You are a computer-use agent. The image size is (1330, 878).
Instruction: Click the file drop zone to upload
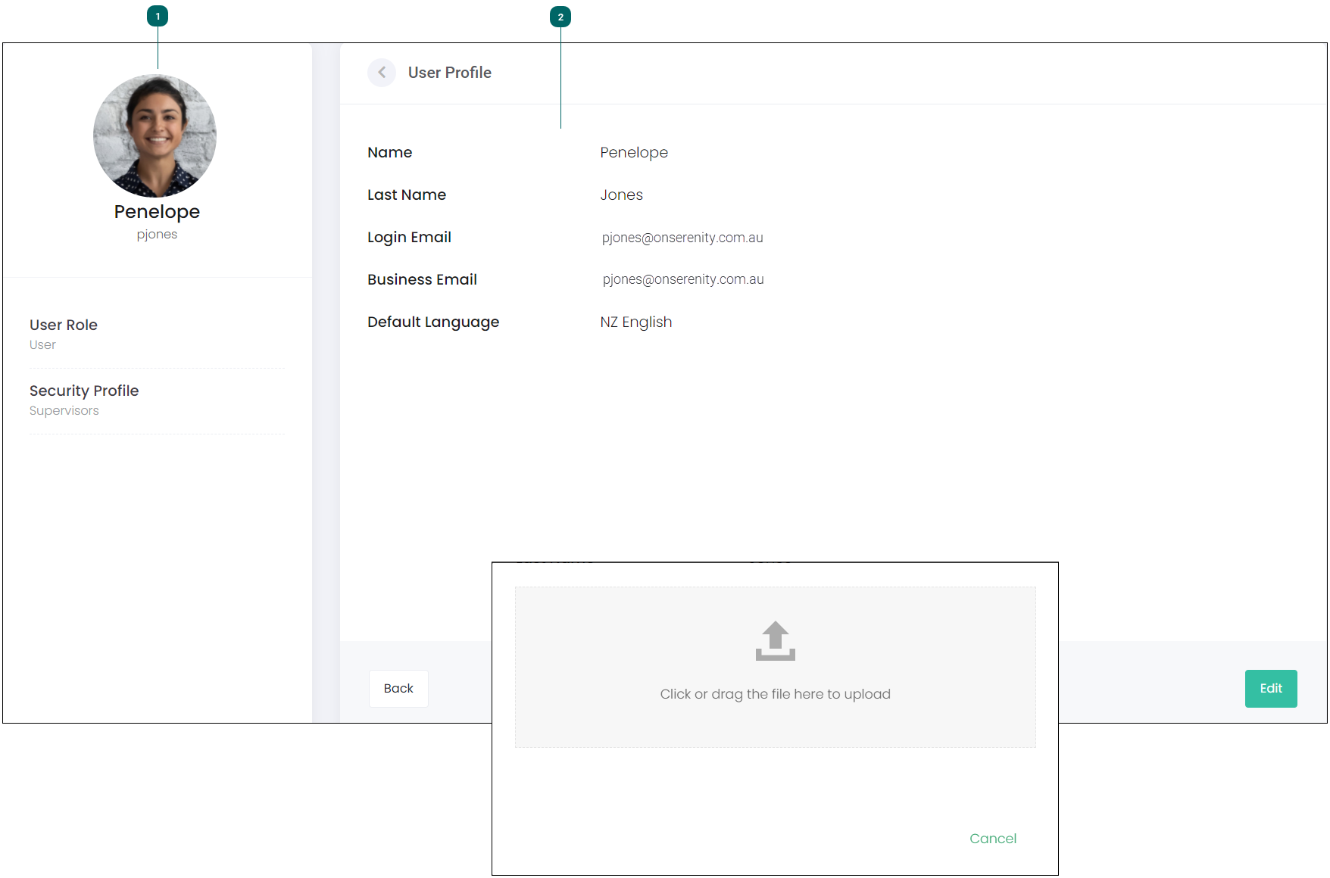[x=775, y=667]
